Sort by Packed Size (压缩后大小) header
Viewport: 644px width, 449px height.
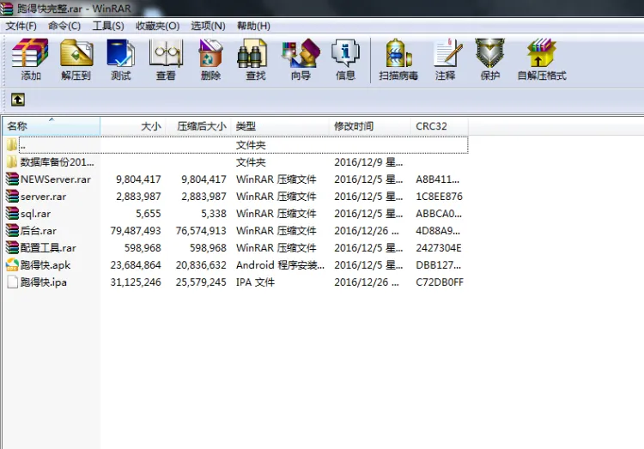coord(198,126)
